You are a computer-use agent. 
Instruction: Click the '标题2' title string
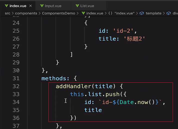pos(134,39)
